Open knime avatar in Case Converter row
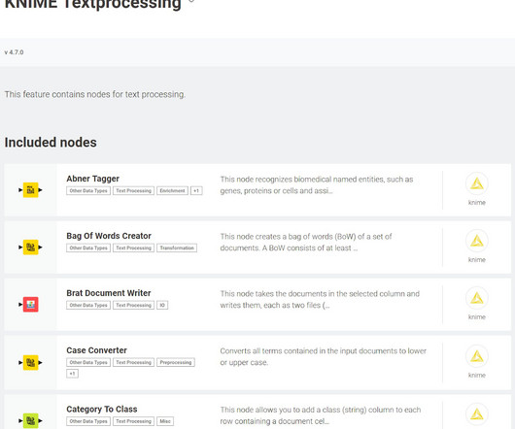The width and height of the screenshot is (515, 429). pos(476,356)
